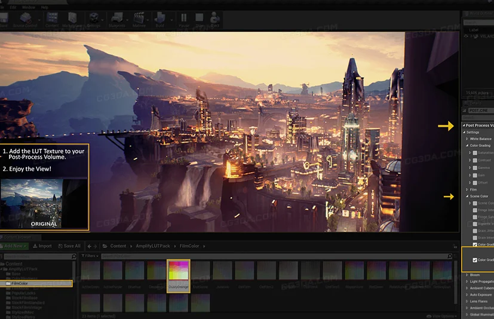
Task: Open the Blueprints dropdown arrow
Action: (127, 20)
